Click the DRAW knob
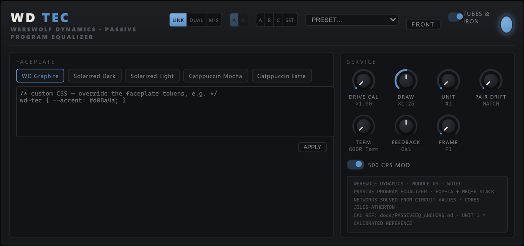The image size is (524, 246). click(x=406, y=81)
